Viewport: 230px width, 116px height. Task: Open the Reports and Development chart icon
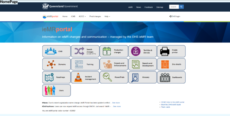136,64
